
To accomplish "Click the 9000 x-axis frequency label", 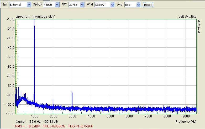I will [x=186, y=116].
